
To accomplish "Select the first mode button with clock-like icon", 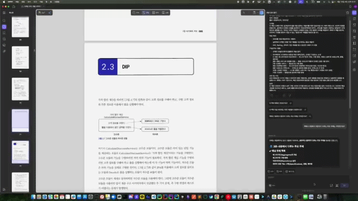I will (136, 13).
